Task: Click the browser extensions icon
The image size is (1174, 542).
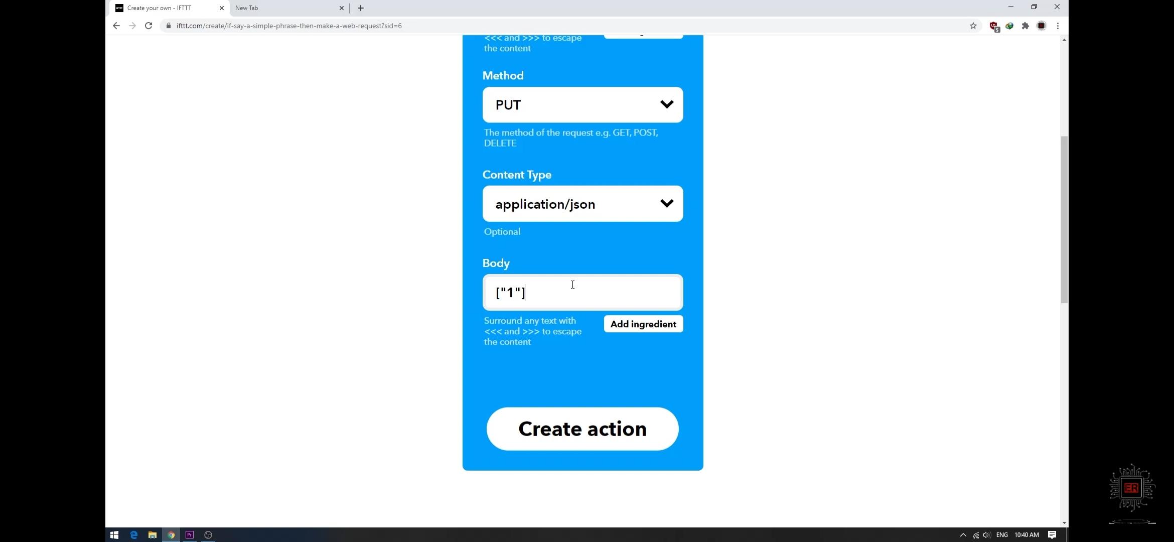Action: pos(1026,26)
